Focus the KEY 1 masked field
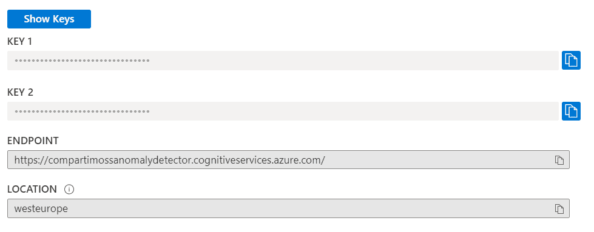 [283, 60]
